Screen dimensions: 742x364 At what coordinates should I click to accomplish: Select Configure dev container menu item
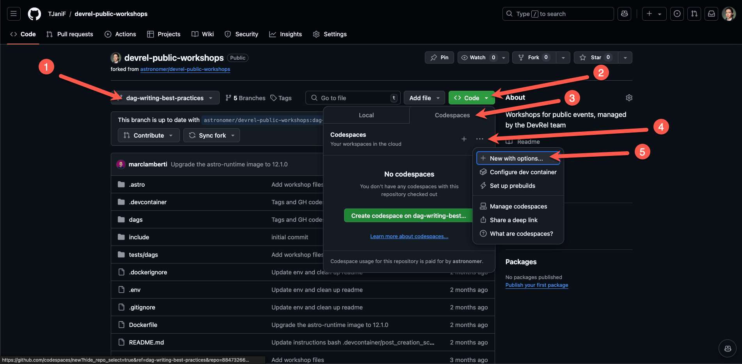point(518,172)
